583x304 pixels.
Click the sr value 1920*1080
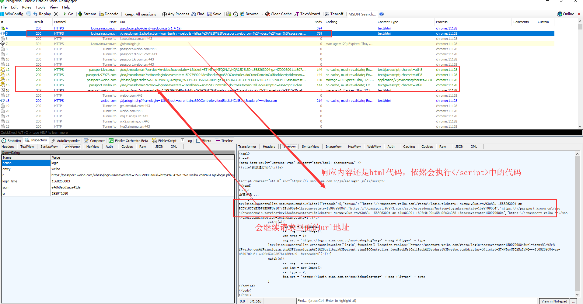click(x=142, y=193)
